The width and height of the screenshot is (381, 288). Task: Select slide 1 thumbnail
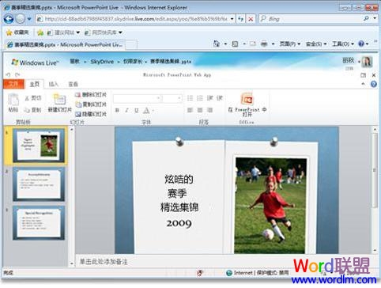pyautogui.click(x=39, y=146)
